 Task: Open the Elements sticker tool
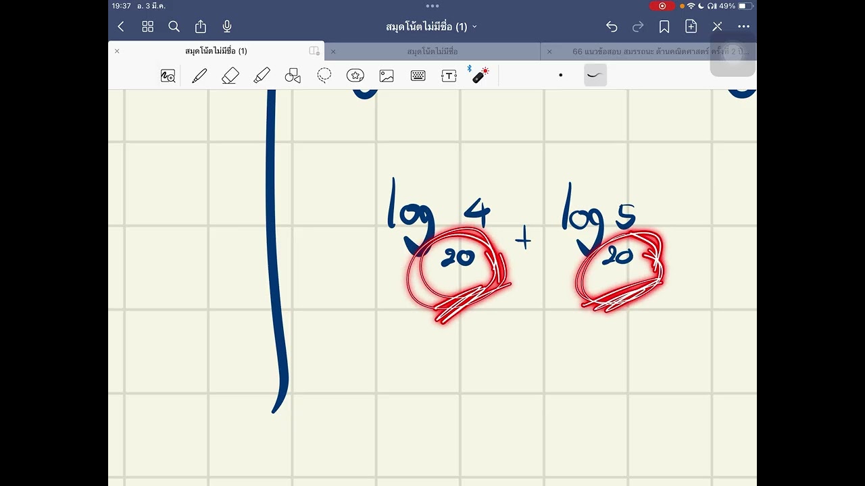click(x=355, y=76)
